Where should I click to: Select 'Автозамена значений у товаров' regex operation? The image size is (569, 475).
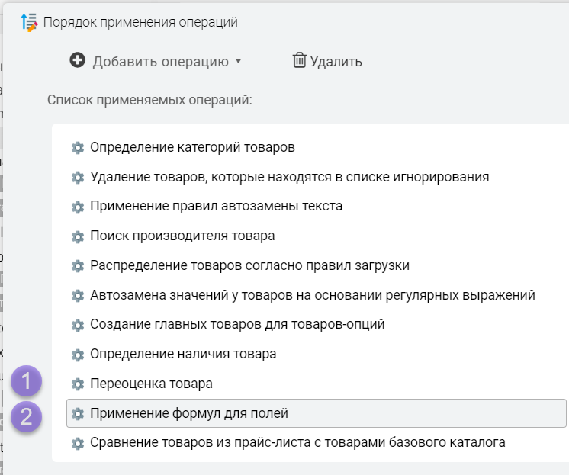pos(312,295)
